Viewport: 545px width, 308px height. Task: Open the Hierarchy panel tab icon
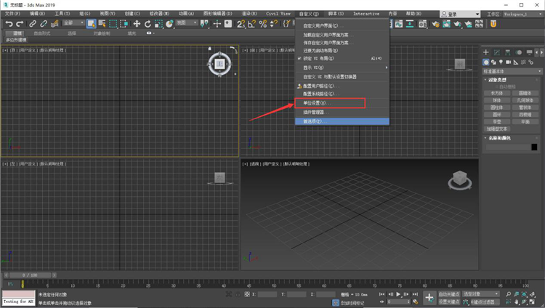click(508, 52)
